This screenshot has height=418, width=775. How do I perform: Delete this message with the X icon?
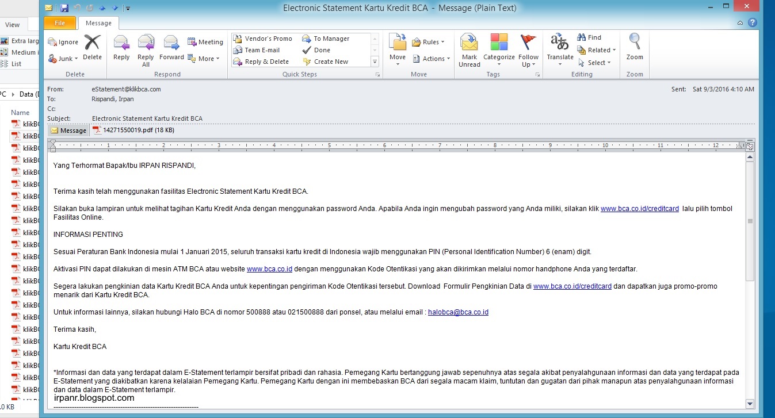click(x=92, y=47)
